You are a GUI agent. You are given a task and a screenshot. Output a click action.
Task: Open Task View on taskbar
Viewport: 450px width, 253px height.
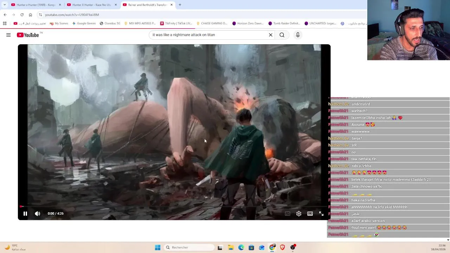tap(220, 247)
